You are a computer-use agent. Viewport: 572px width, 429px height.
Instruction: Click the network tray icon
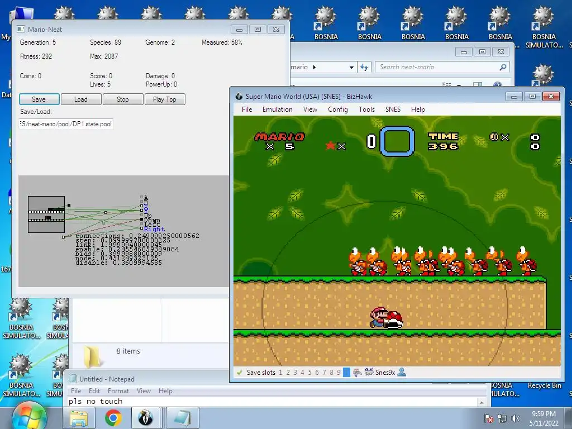502,418
